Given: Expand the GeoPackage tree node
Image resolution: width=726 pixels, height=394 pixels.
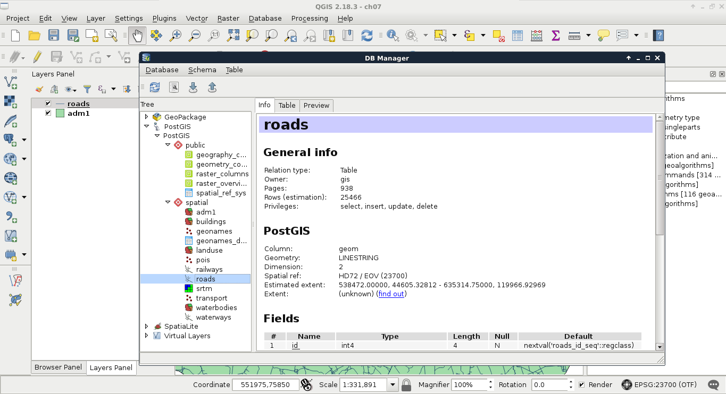Looking at the screenshot, I should pyautogui.click(x=147, y=117).
